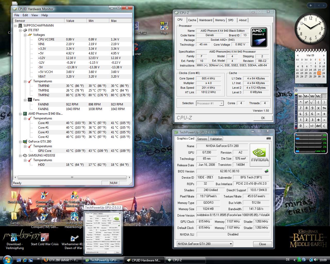This screenshot has width=330, height=264.
Task: Open the Start Cold War Crisis shortcut
Action: [x=45, y=240]
